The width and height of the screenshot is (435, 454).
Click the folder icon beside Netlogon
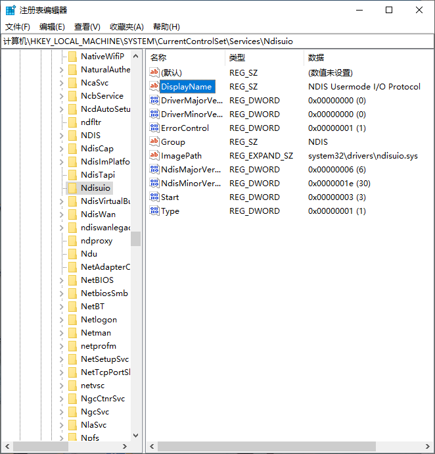point(72,320)
